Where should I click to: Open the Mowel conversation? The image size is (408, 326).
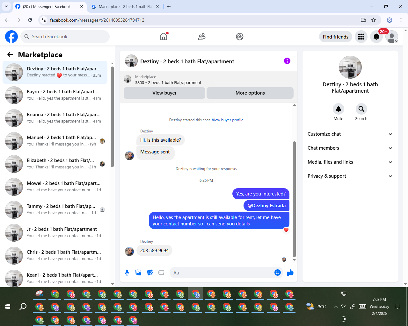coord(55,187)
